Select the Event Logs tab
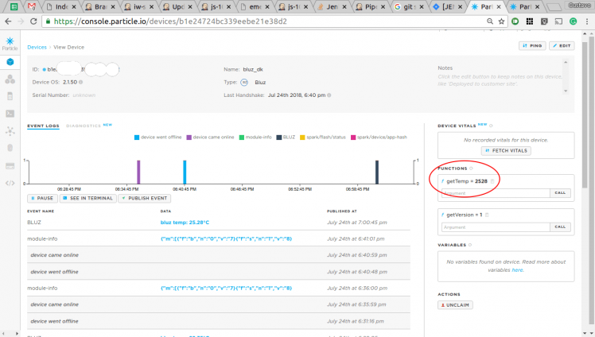Screen dimensions: 595x337 [43, 126]
